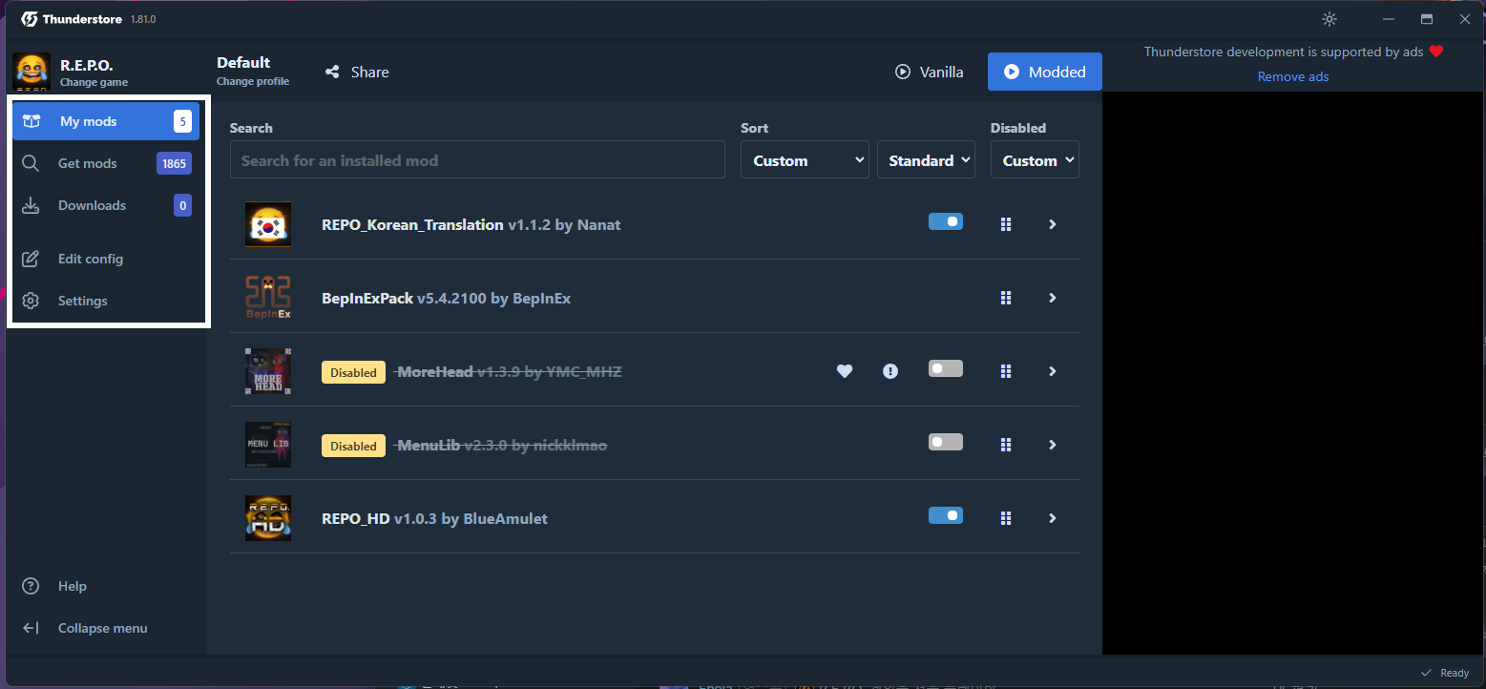
Task: Enable the MoreHead mod toggle
Action: pos(946,368)
